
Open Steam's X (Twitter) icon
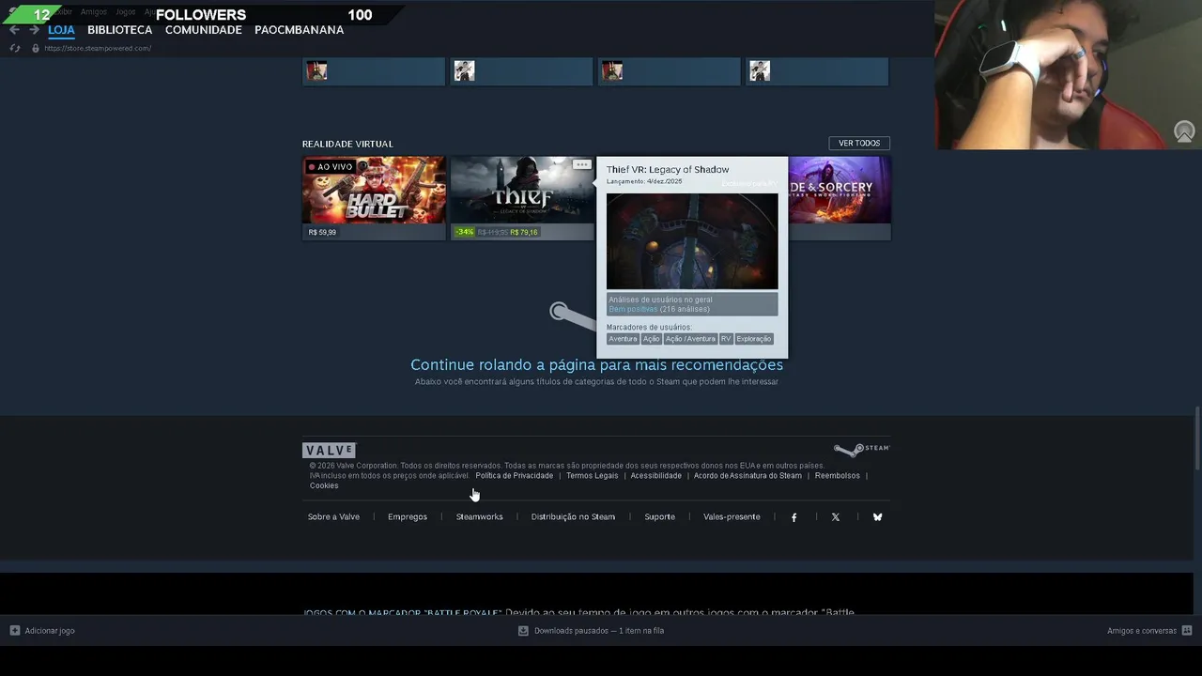click(x=836, y=517)
